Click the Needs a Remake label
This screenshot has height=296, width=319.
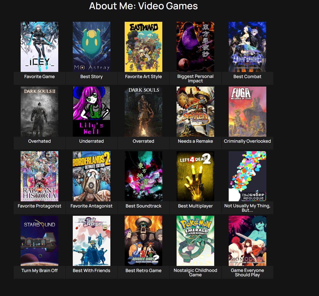pyautogui.click(x=195, y=141)
